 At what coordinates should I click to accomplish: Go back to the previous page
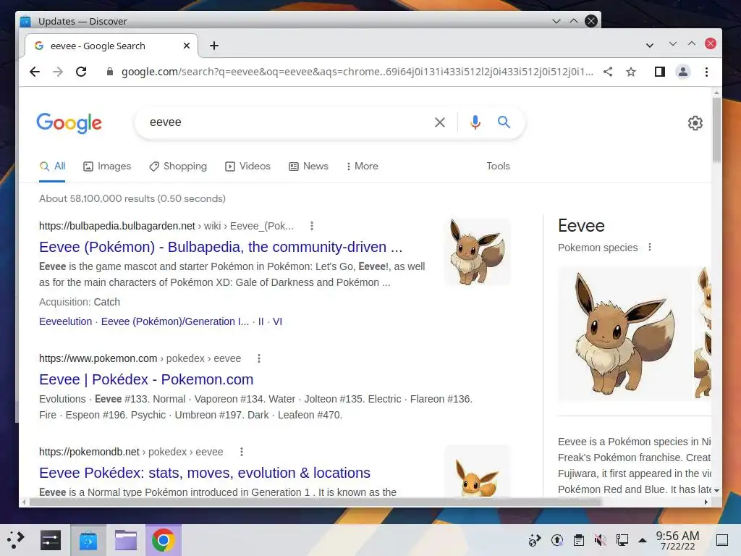tap(35, 72)
